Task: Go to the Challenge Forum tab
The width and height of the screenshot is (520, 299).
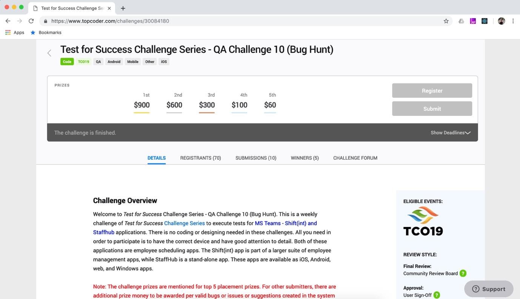Action: tap(355, 158)
